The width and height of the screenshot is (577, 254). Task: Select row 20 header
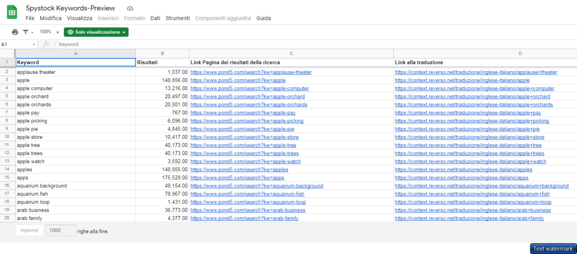[x=7, y=218]
